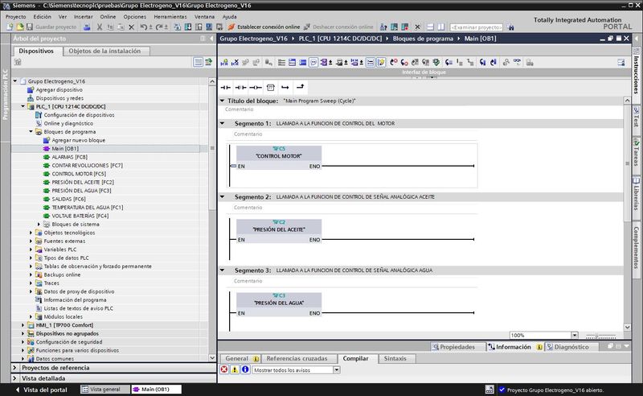
Task: Click Agregar nuevo bloque in tree
Action: pyautogui.click(x=78, y=140)
